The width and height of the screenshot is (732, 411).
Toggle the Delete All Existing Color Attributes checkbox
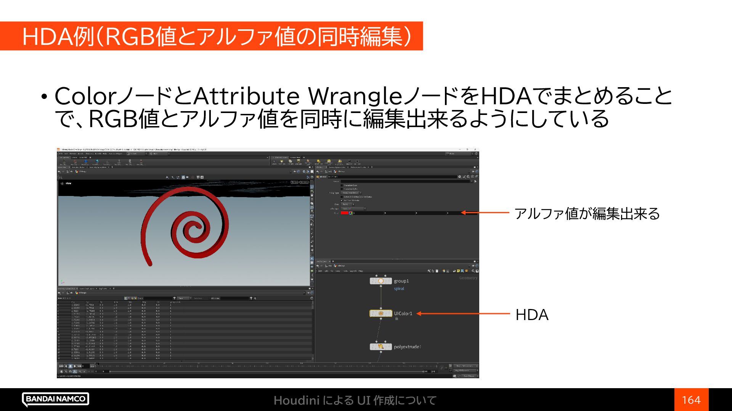pyautogui.click(x=342, y=197)
